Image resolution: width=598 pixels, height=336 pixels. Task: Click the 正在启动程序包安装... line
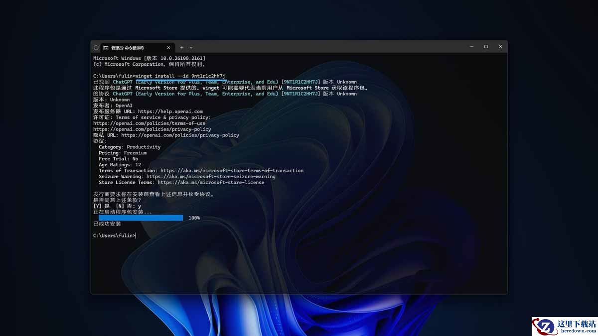tap(123, 212)
